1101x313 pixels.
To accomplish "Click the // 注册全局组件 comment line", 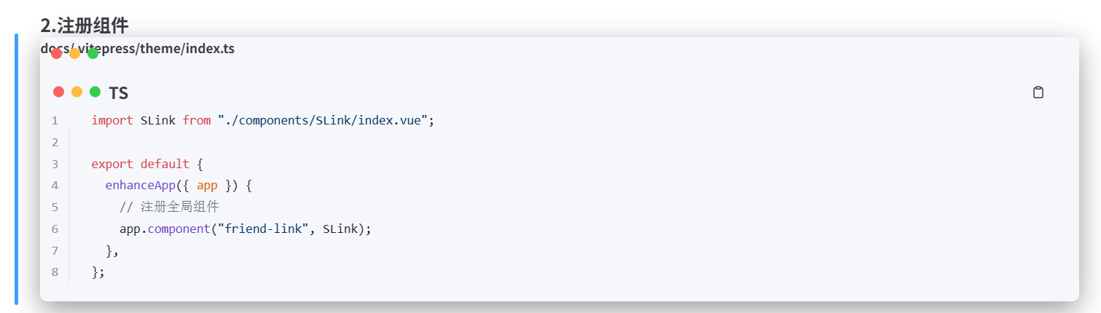I will pyautogui.click(x=169, y=207).
